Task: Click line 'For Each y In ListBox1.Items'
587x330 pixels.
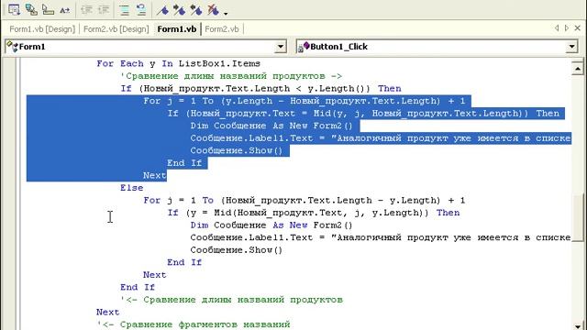Action: [x=178, y=63]
